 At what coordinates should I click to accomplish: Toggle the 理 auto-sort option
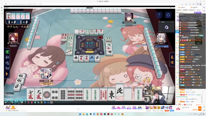(x=7, y=52)
